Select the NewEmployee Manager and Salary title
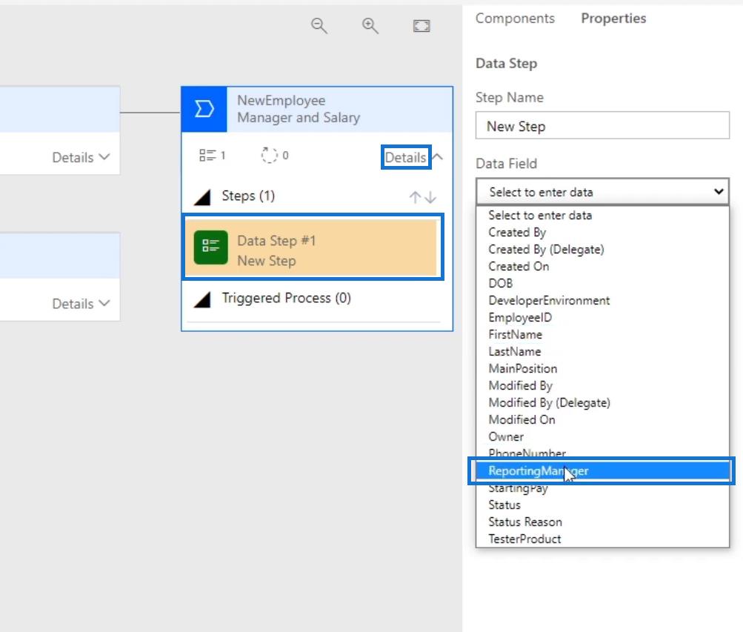This screenshot has height=632, width=743. coord(299,109)
